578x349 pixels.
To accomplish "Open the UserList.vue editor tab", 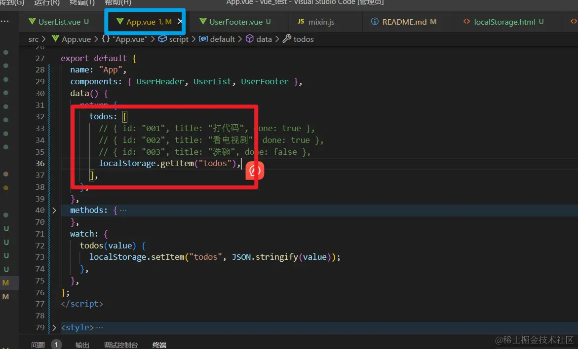I will pos(59,22).
